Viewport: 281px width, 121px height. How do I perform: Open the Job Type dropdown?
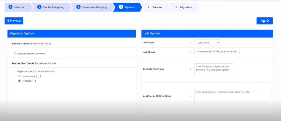(x=207, y=43)
